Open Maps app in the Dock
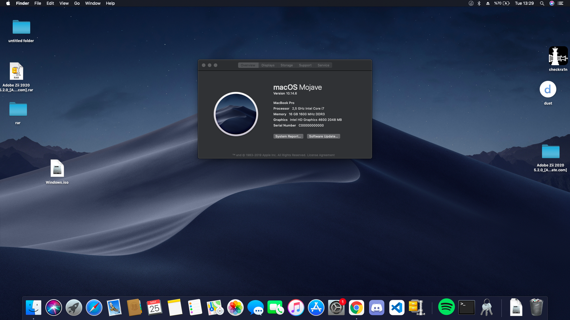The height and width of the screenshot is (320, 570). point(215,308)
